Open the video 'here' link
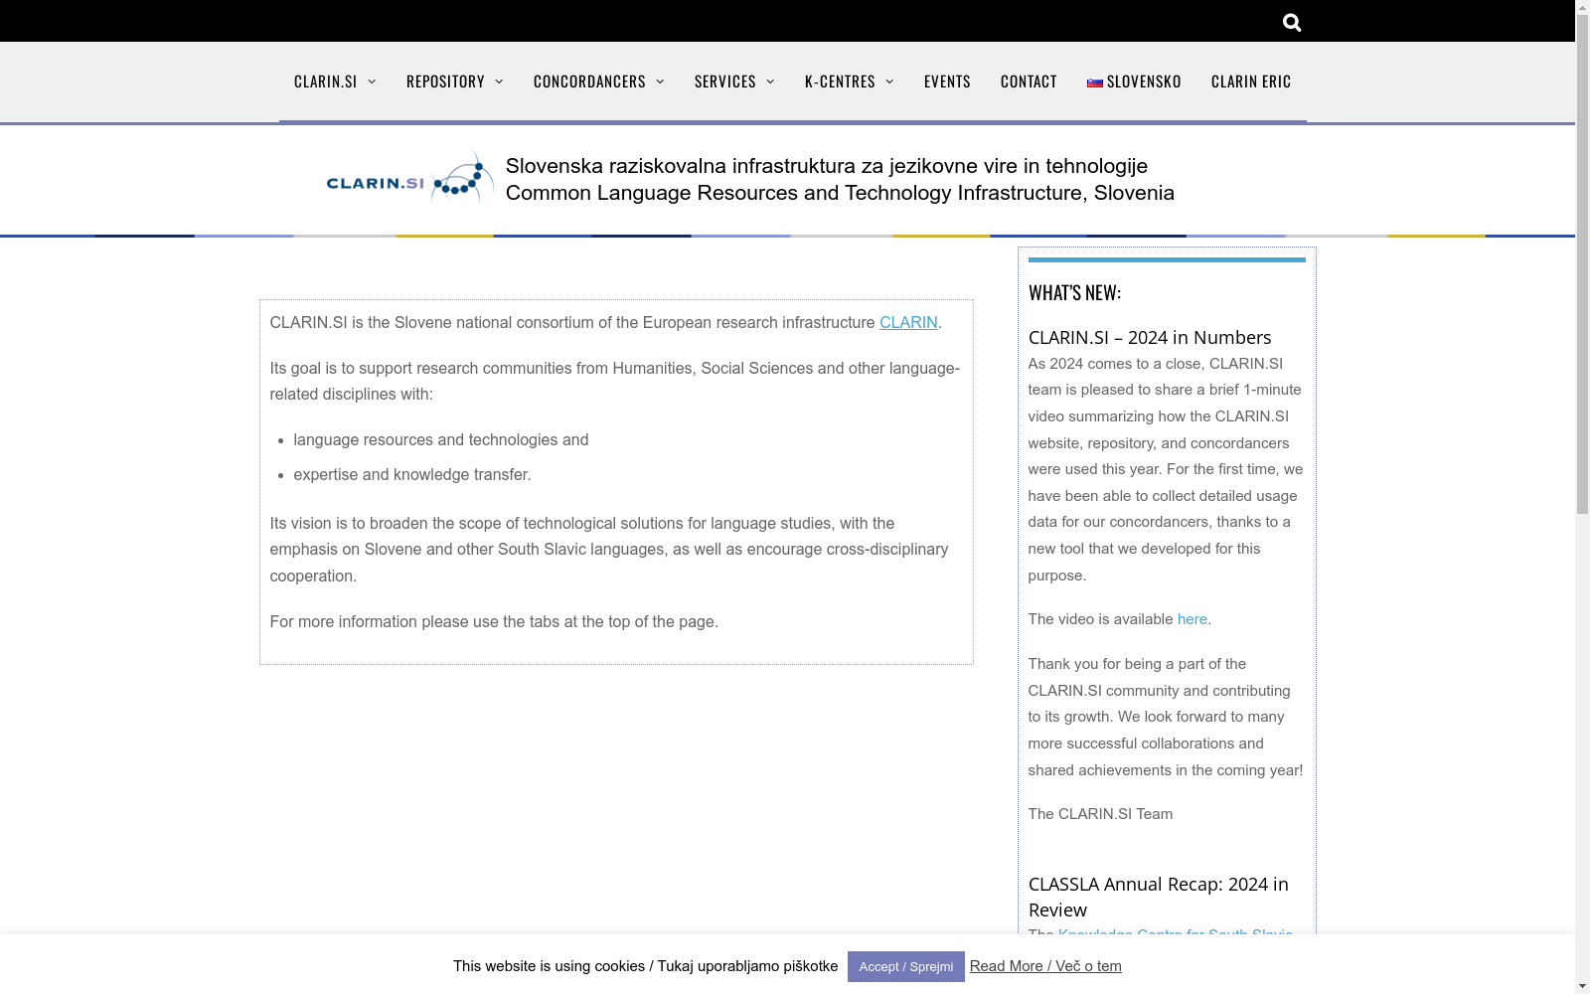This screenshot has height=994, width=1590. 1192,619
